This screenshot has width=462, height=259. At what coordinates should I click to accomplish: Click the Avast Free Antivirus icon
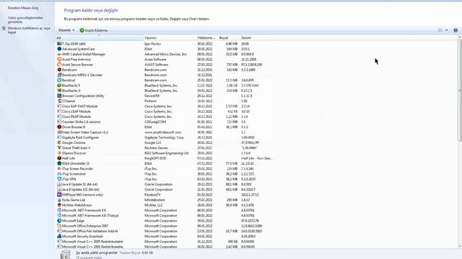(x=59, y=59)
